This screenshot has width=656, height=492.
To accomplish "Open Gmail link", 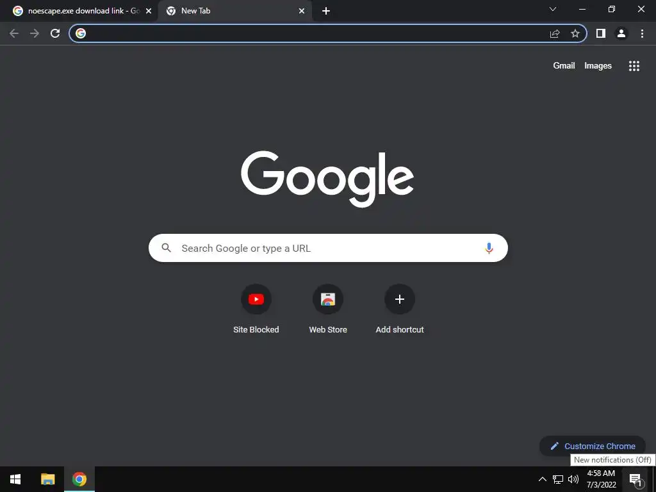I will pos(564,66).
